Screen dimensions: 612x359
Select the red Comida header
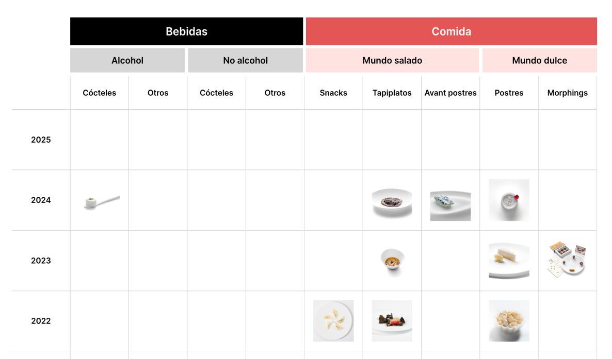451,31
